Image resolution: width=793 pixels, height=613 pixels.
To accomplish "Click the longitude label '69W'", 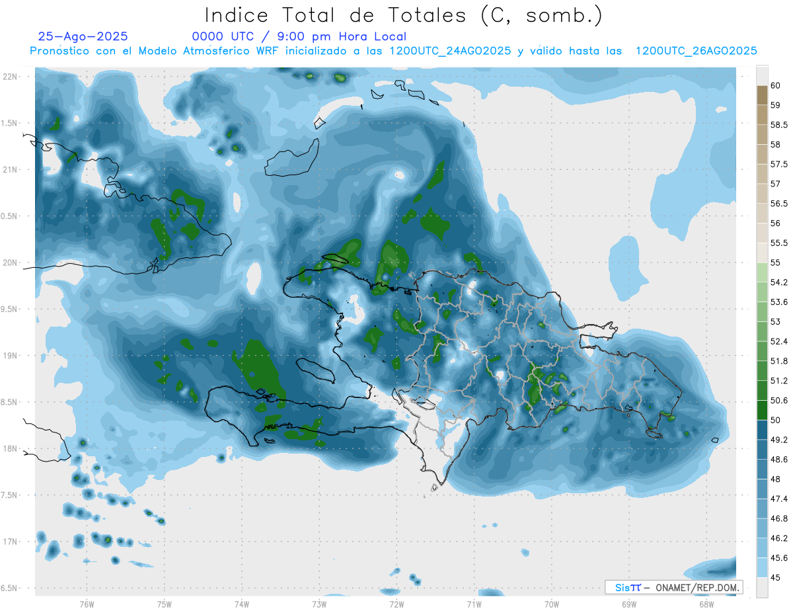I will click(629, 604).
